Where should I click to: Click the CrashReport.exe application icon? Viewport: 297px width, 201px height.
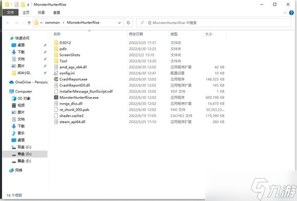click(x=56, y=79)
